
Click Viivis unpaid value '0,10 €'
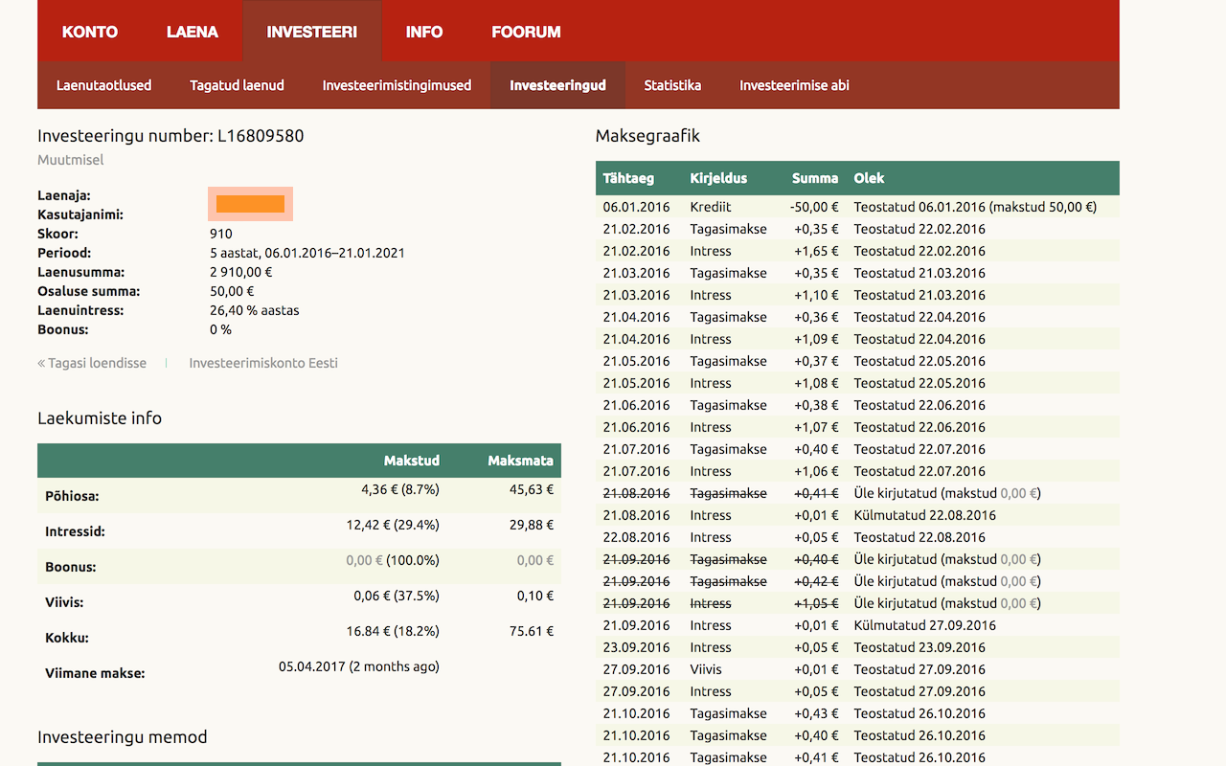pos(534,596)
